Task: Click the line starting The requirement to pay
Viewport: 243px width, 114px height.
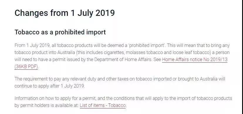Action: coord(120,79)
